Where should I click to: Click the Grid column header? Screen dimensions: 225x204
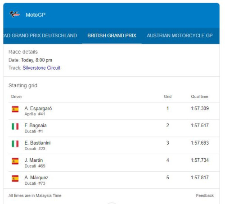168,97
